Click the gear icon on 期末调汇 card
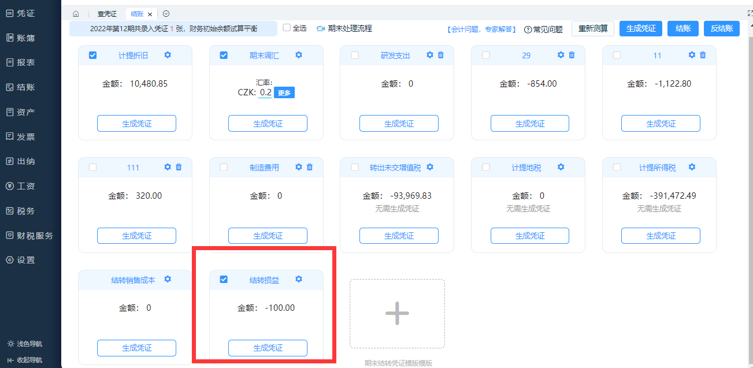 299,55
